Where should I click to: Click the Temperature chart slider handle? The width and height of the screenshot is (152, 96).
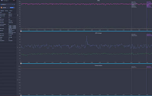(21, 95)
